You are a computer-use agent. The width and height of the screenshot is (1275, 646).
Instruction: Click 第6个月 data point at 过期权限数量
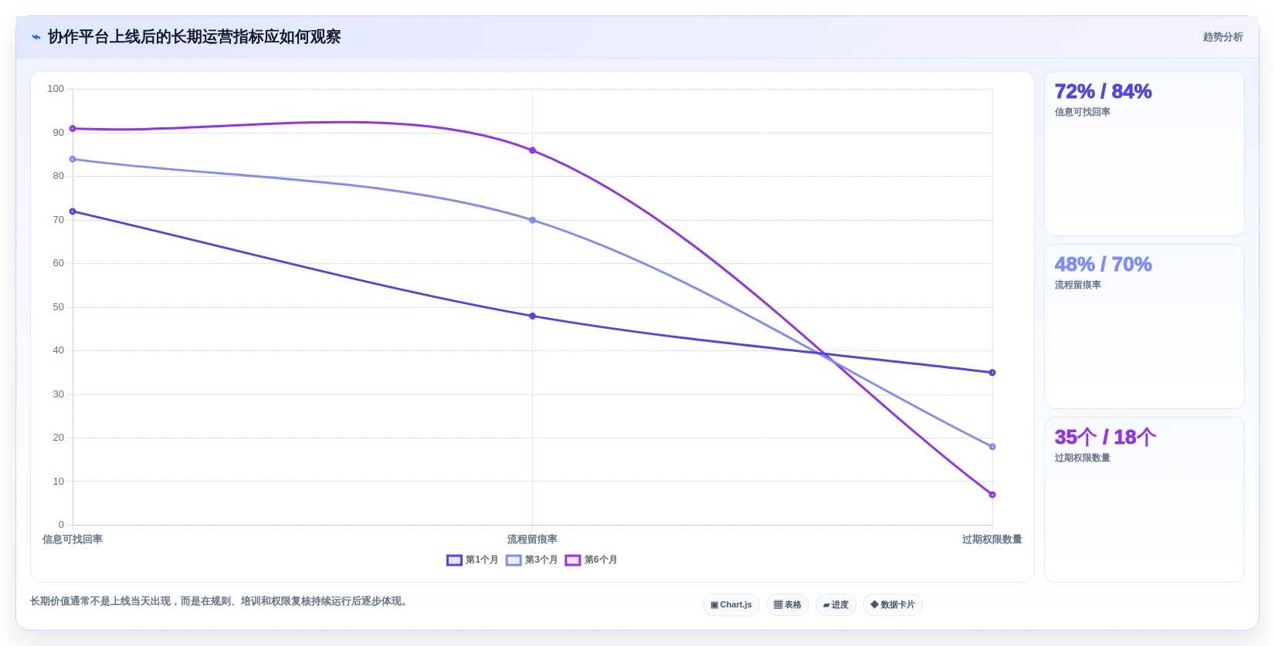point(992,495)
